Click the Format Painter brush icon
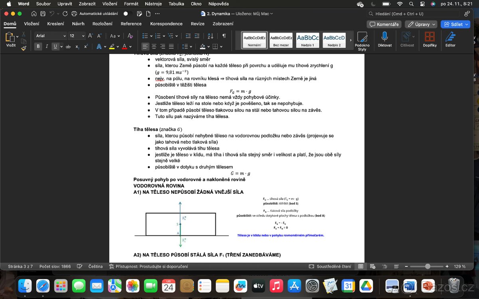Viewport: 479px width, 299px height. point(24,48)
